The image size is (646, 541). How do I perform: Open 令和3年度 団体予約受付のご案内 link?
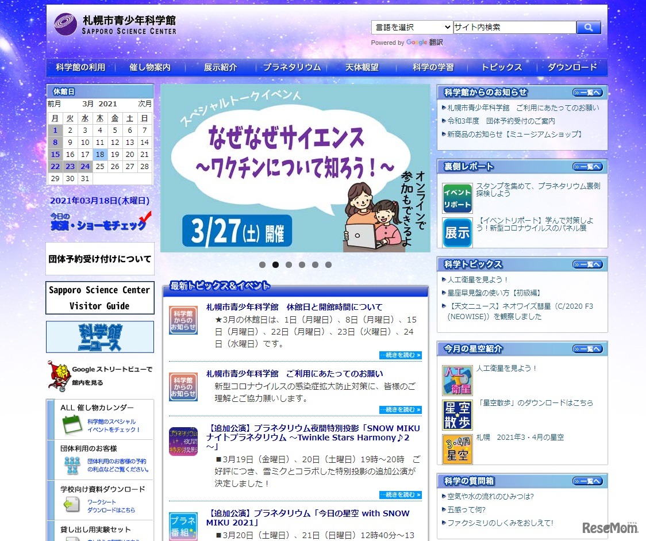tap(501, 121)
